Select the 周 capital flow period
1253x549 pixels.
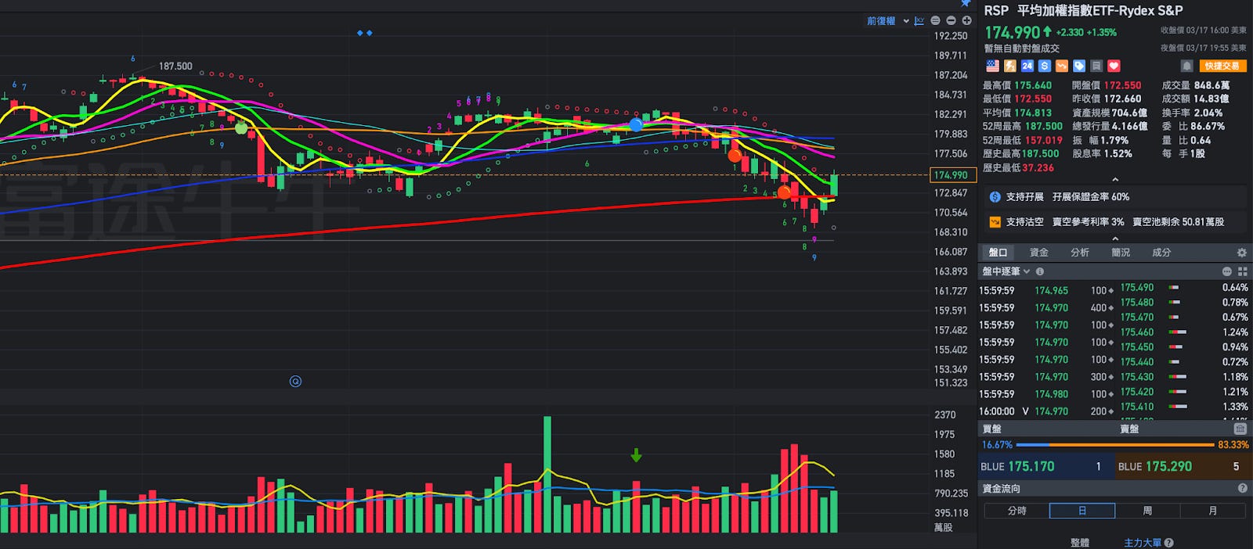tap(1147, 511)
